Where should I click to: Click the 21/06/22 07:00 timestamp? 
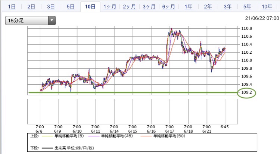(262, 18)
